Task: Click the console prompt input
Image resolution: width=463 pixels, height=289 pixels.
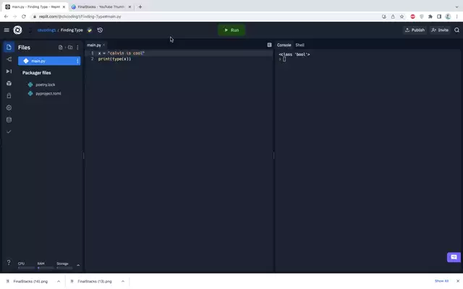Action: [284, 59]
